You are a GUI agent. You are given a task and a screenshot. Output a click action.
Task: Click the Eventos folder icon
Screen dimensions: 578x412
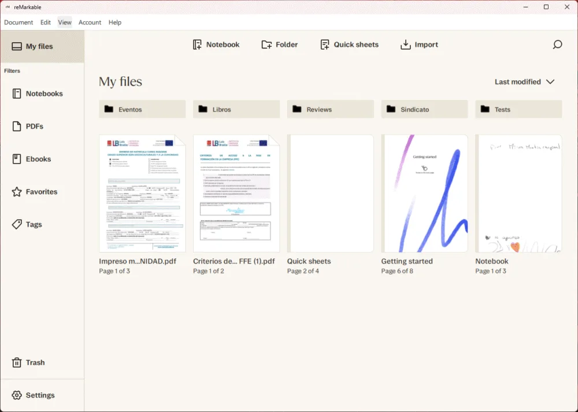pyautogui.click(x=109, y=109)
